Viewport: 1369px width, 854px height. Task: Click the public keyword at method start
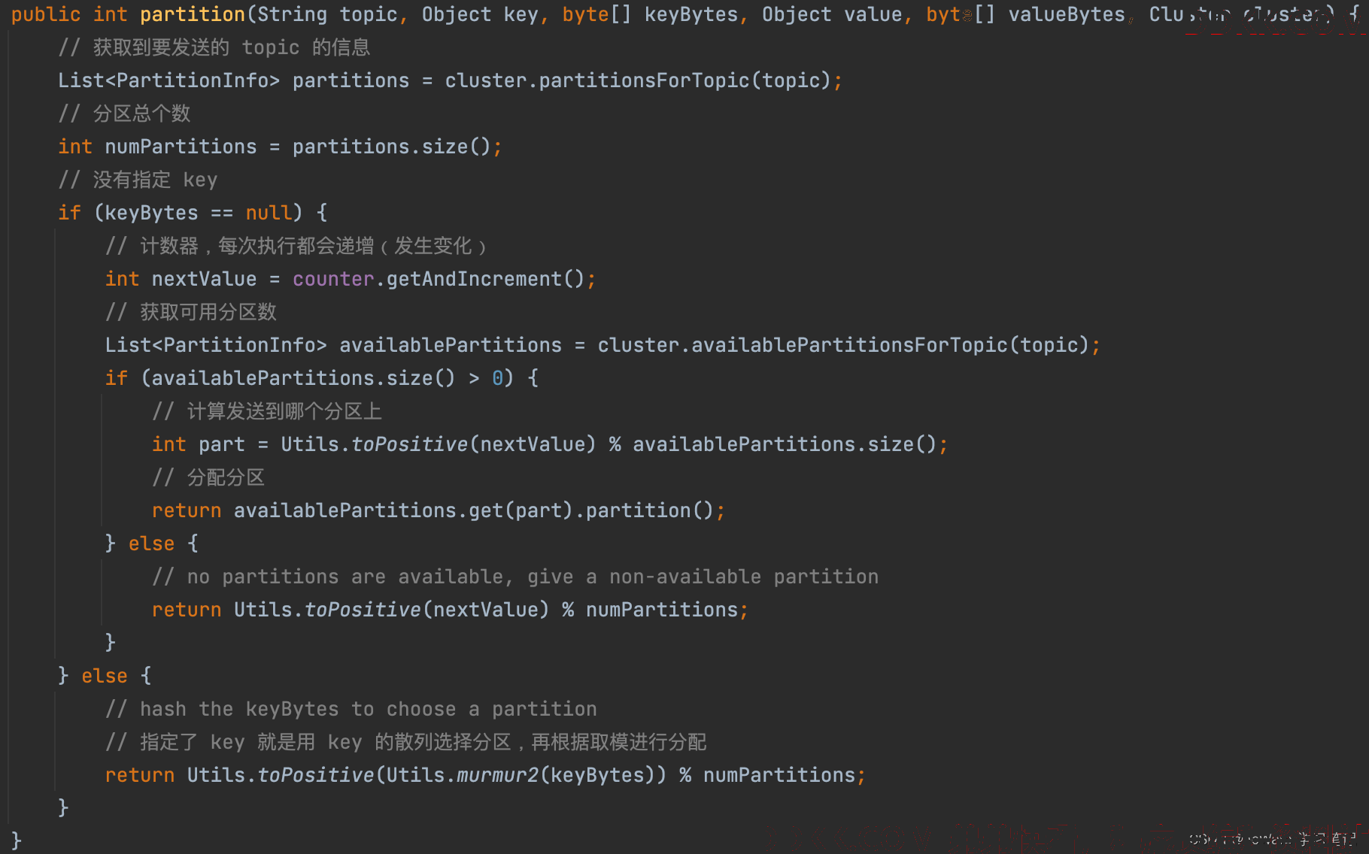[45, 14]
